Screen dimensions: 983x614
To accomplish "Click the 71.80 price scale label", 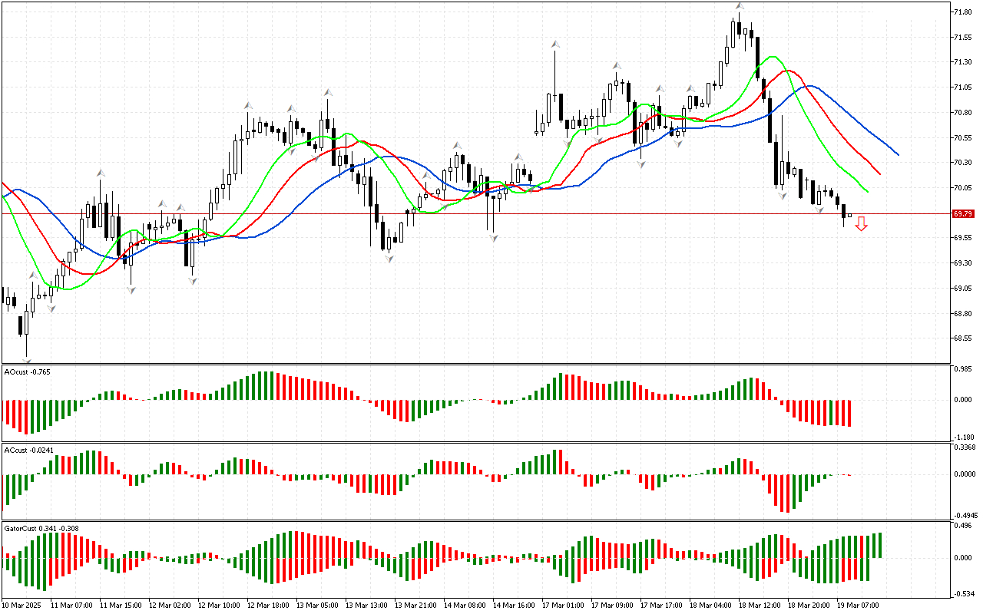I will (x=962, y=12).
